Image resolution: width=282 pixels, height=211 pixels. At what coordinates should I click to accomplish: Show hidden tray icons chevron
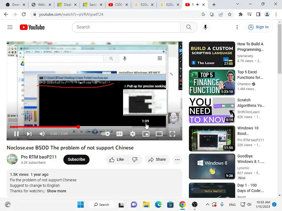tap(207, 204)
